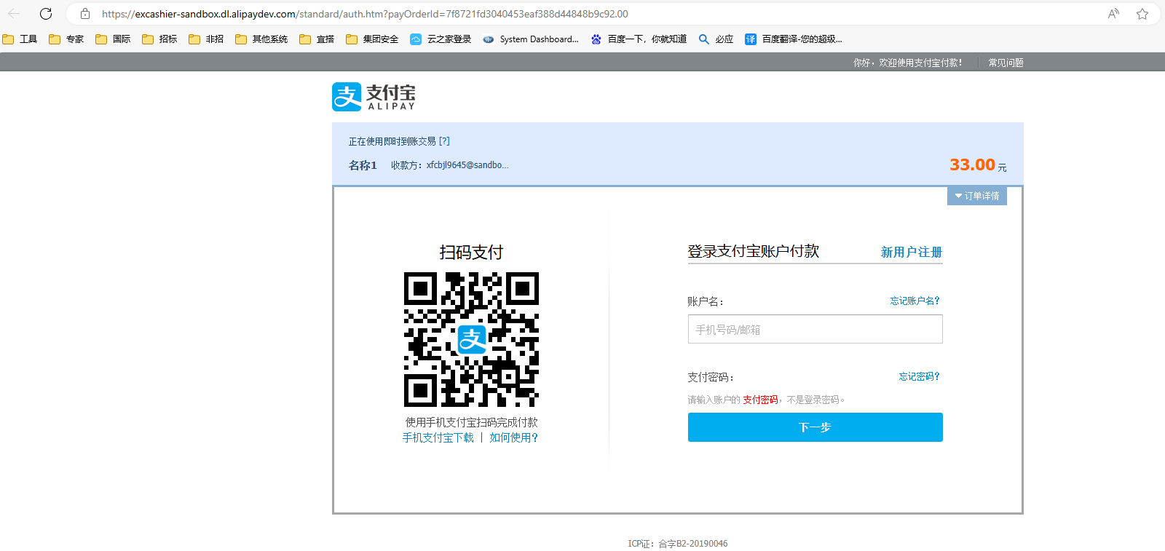Click the 扫码支付 heading
This screenshot has height=551, width=1165.
coord(471,253)
